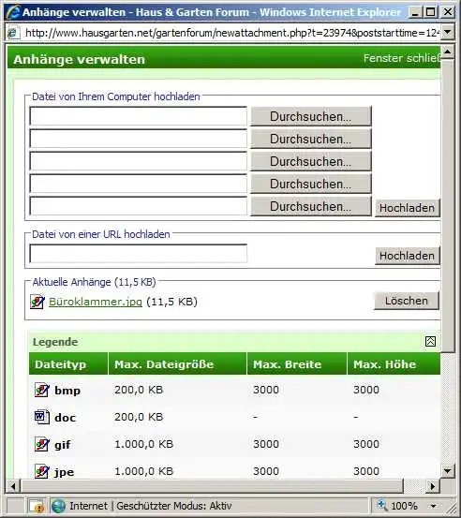Click the Internet zone globe icon
This screenshot has width=461, height=518.
click(58, 506)
